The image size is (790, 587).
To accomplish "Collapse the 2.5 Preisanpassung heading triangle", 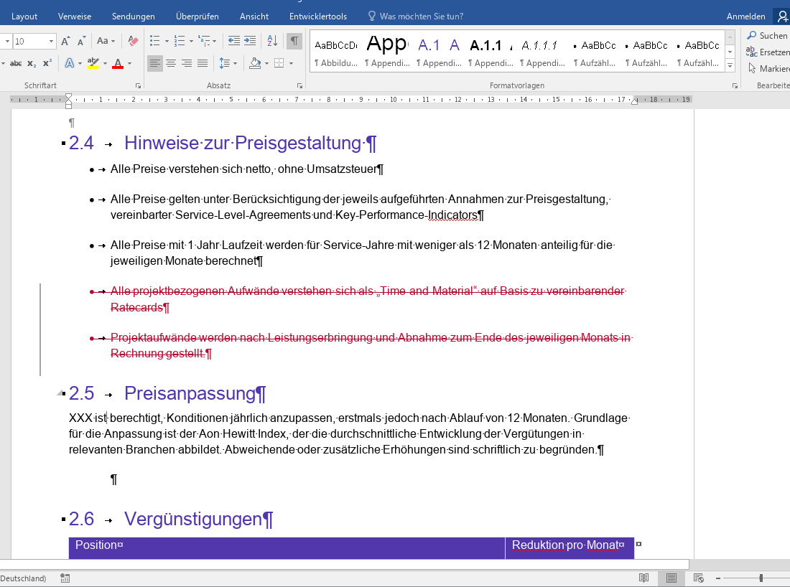I will coord(61,393).
